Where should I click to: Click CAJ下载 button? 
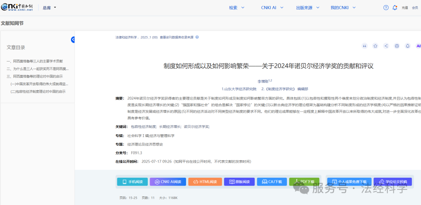272,182
